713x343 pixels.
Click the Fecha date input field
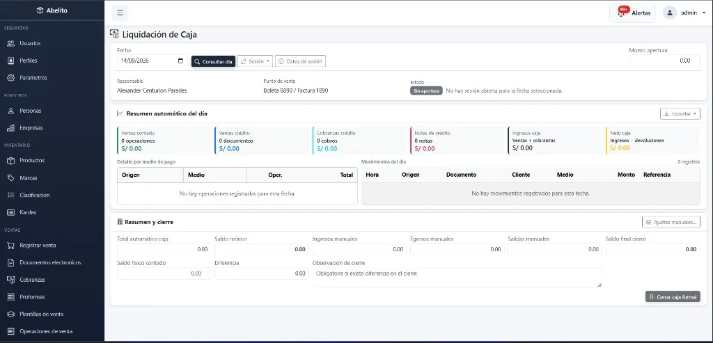[152, 61]
